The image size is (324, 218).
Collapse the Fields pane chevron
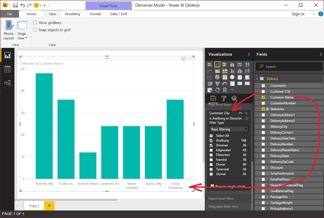[321, 54]
